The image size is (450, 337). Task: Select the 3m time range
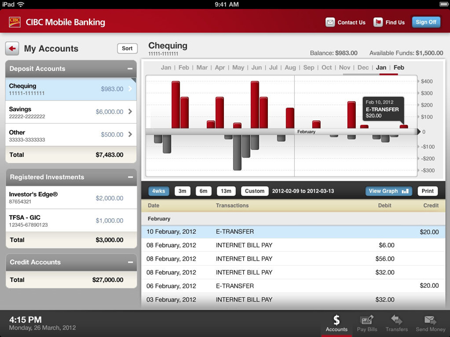tap(182, 191)
